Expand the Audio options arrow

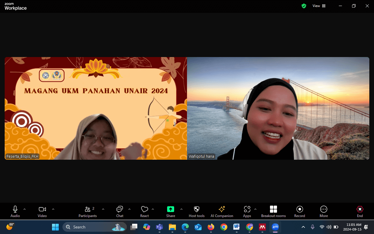pos(25,209)
